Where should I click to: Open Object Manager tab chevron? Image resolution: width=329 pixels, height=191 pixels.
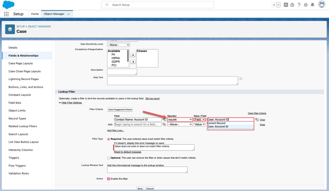tap(68, 14)
